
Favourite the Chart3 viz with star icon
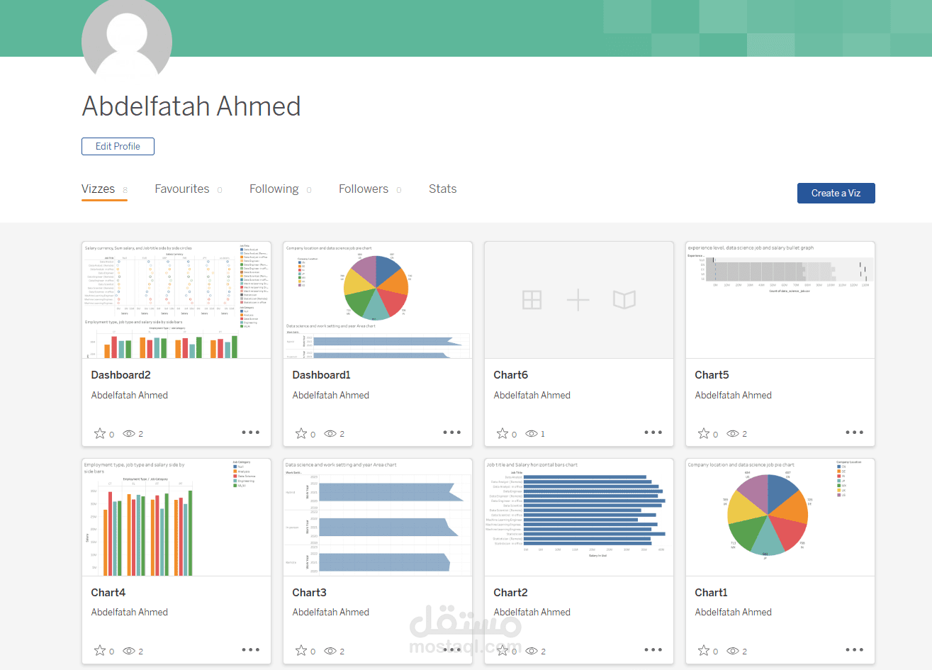pos(301,650)
